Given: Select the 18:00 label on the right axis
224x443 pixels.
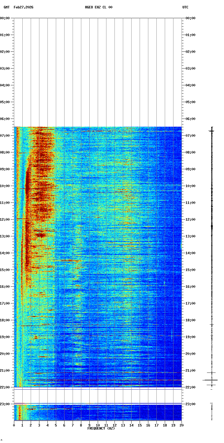Looking at the screenshot, I should 190,320.
